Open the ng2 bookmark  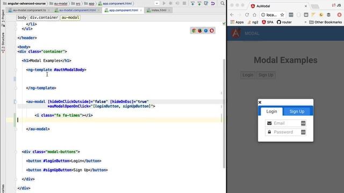click(253, 22)
